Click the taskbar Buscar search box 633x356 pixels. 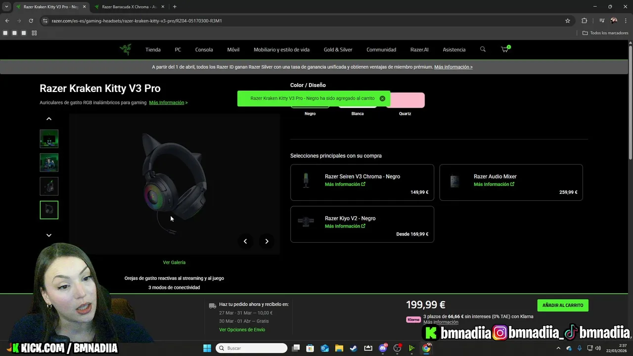[x=252, y=348]
